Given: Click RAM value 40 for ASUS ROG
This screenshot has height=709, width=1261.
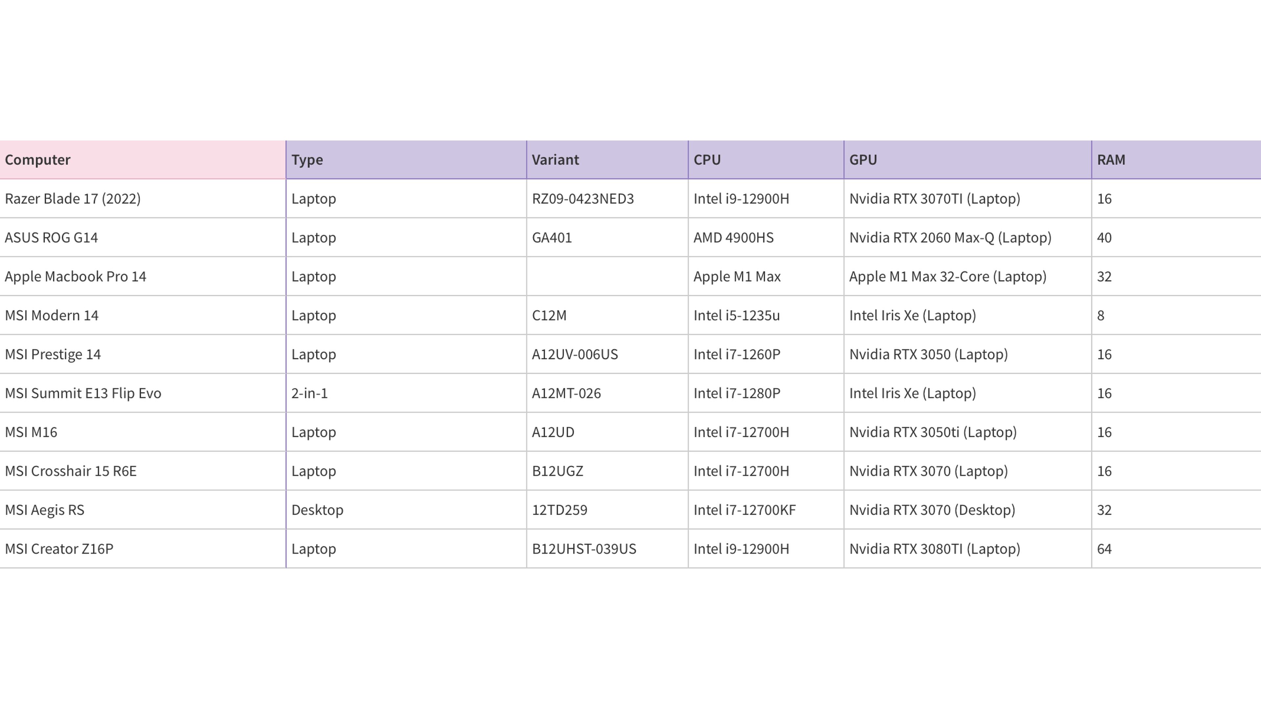Looking at the screenshot, I should (1176, 237).
